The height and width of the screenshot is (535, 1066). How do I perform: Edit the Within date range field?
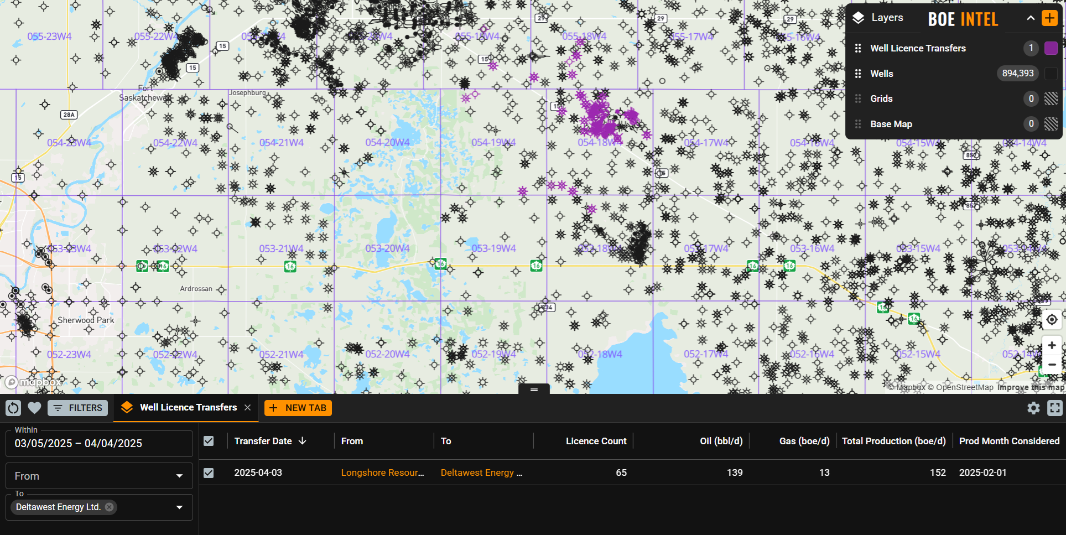pos(99,443)
